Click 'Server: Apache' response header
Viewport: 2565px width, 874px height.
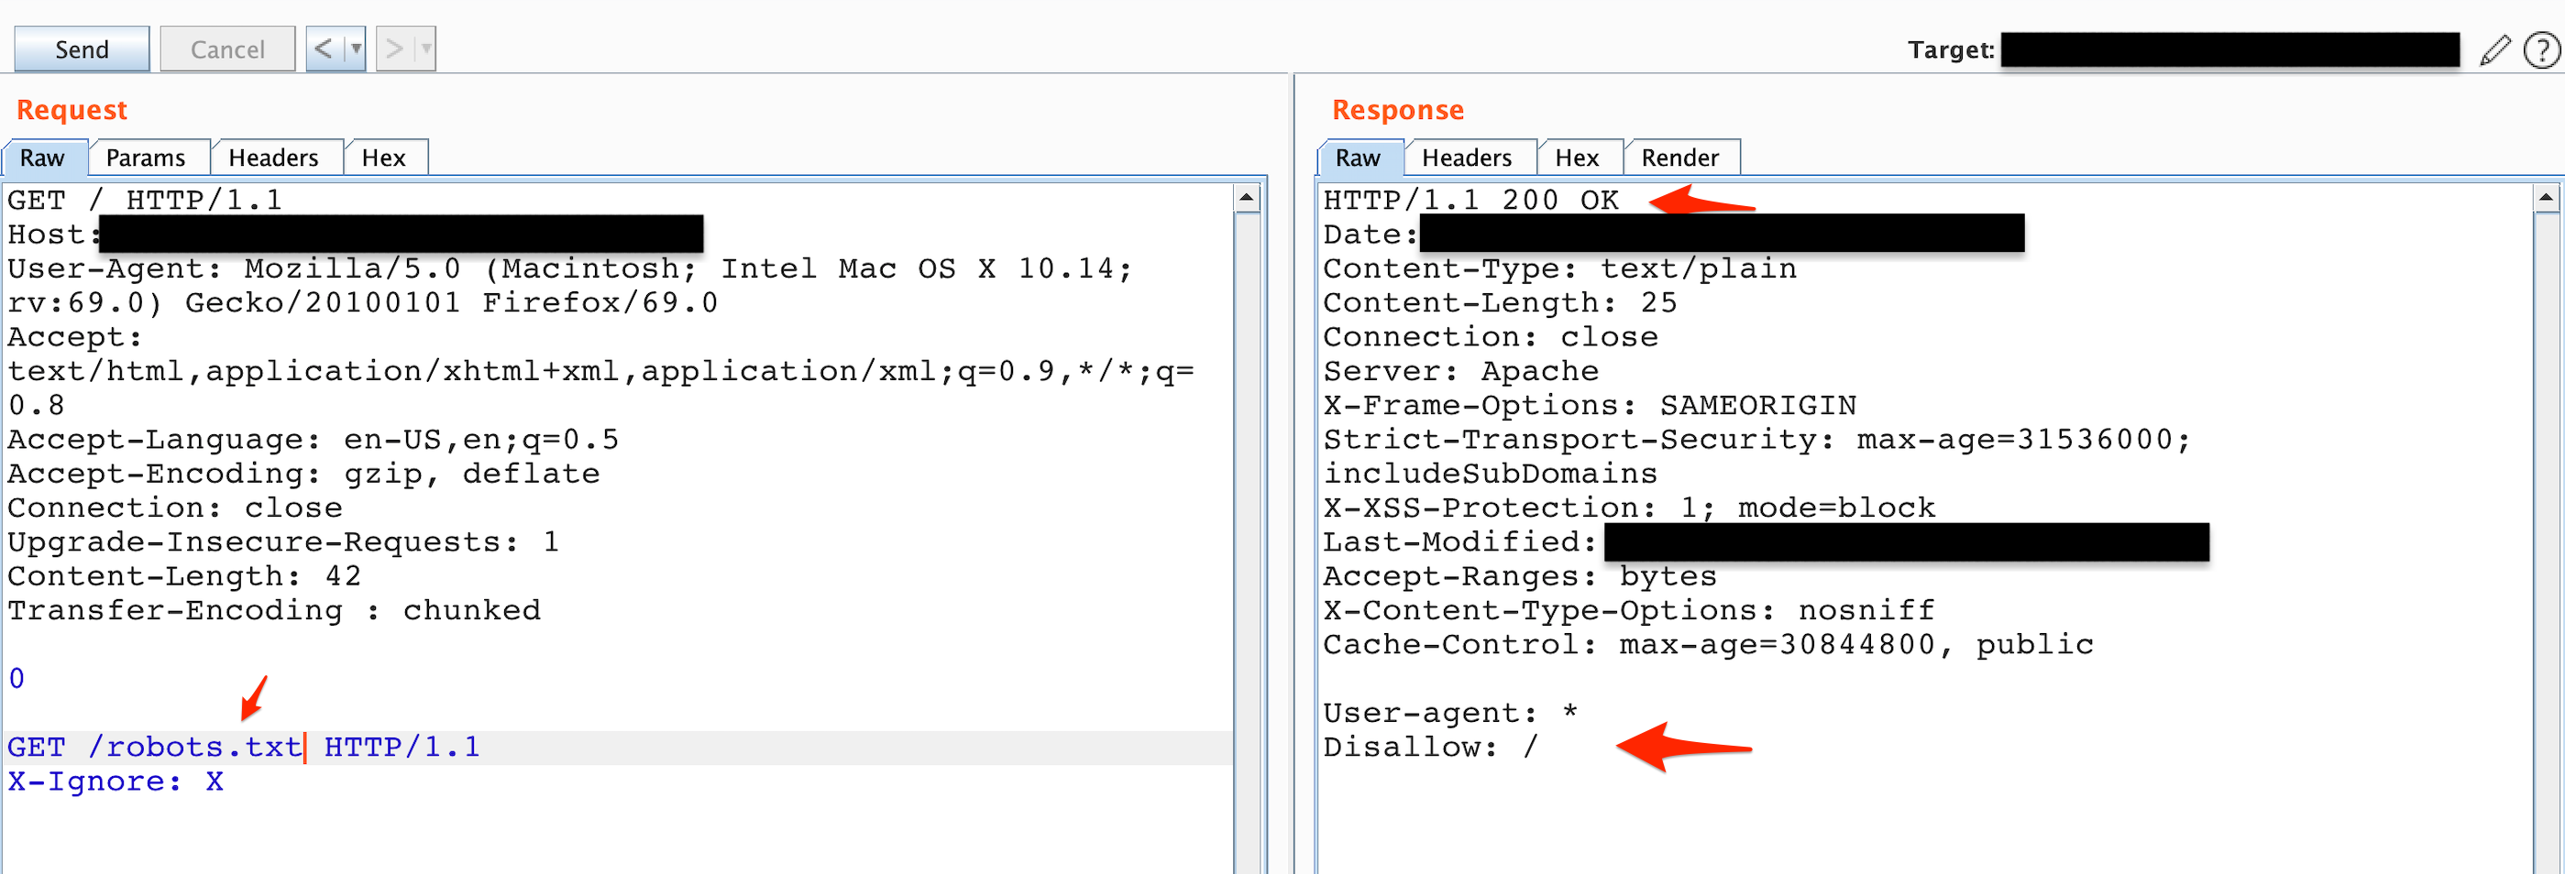1460,372
